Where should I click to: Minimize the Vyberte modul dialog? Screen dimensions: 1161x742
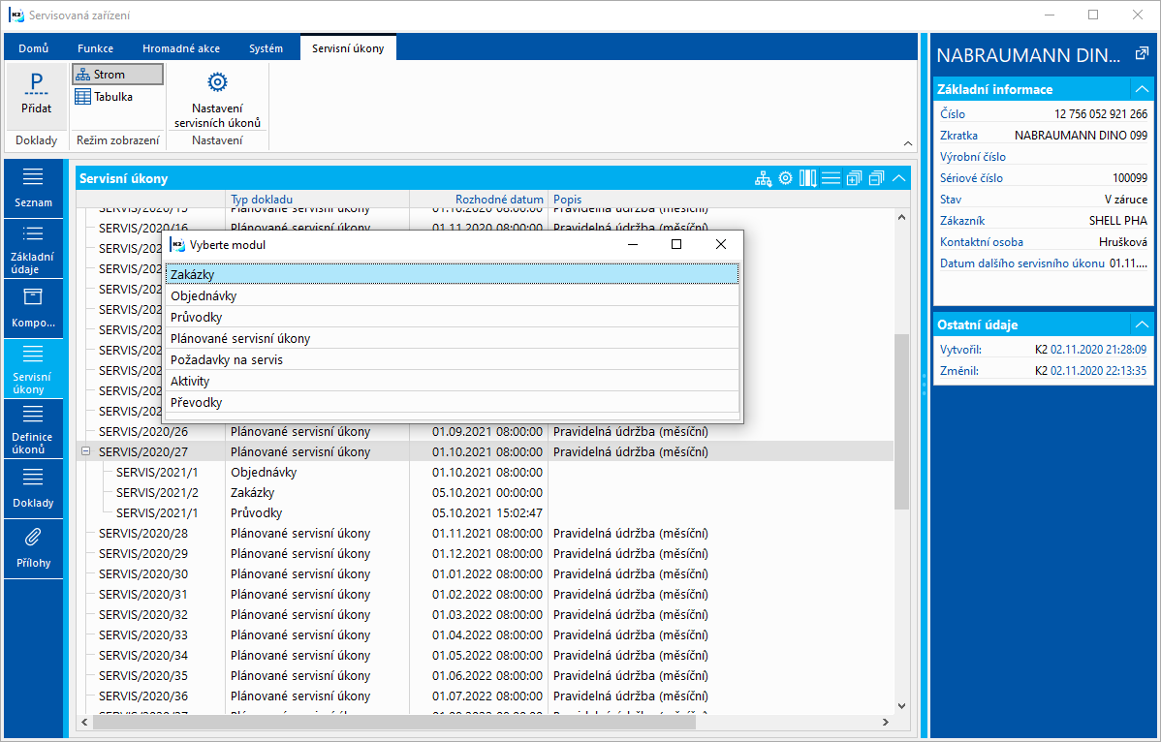(x=633, y=244)
